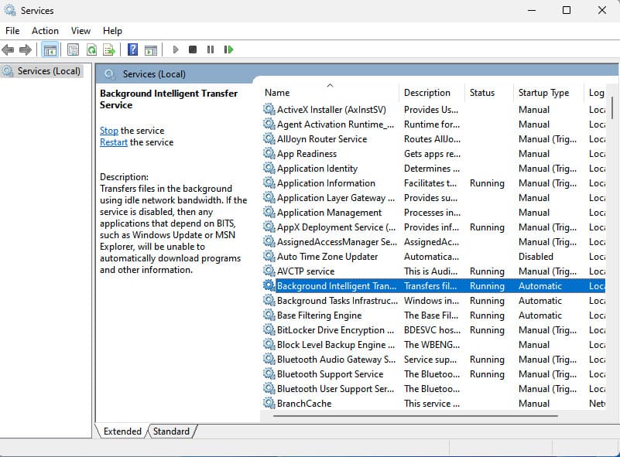Click the Restart Service toolbar icon
This screenshot has height=457, width=620.
coord(228,49)
